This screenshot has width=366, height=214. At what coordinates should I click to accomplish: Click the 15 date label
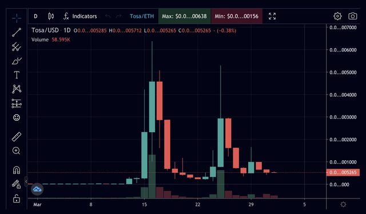pyautogui.click(x=144, y=204)
